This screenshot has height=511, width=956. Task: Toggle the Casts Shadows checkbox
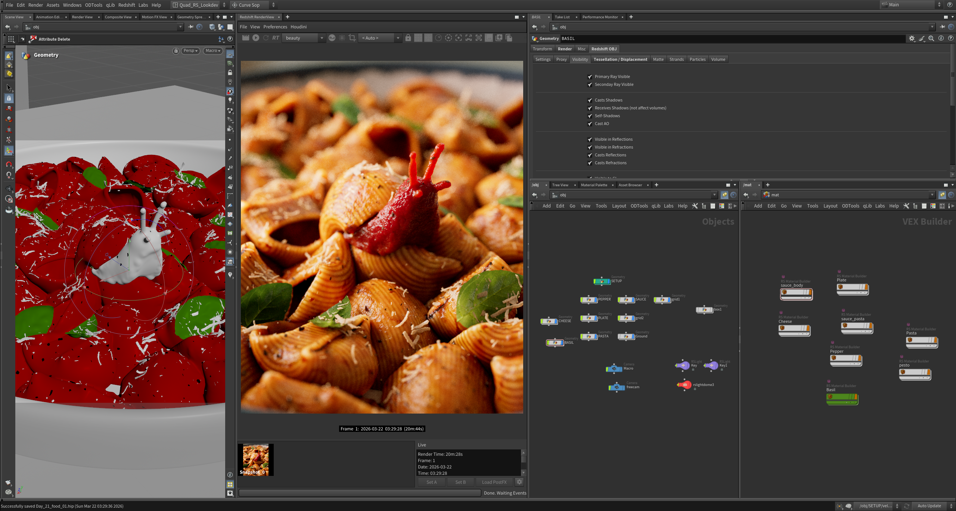point(590,100)
